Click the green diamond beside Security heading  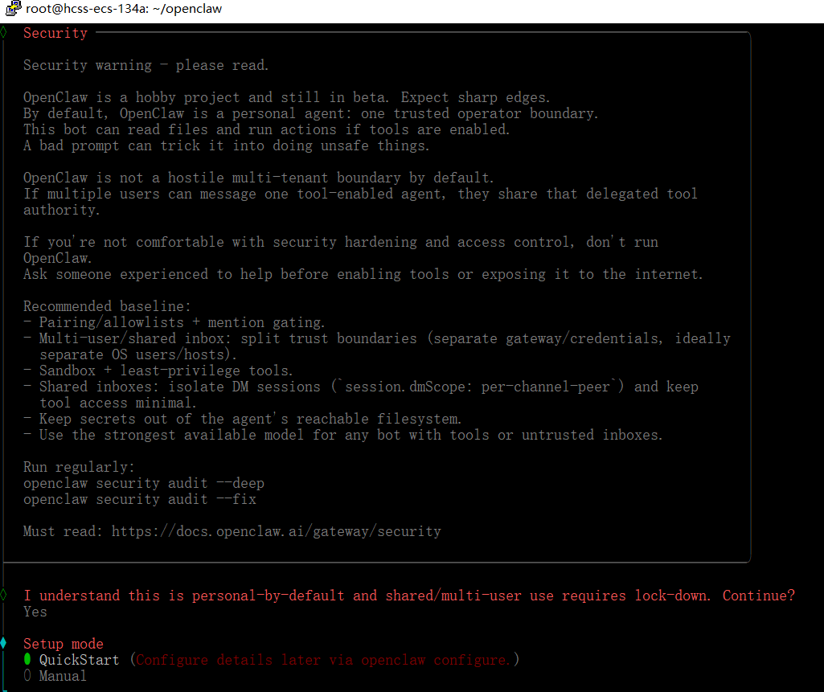[4, 33]
